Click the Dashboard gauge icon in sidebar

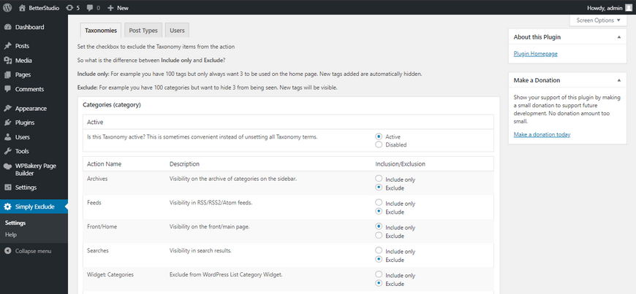7,27
